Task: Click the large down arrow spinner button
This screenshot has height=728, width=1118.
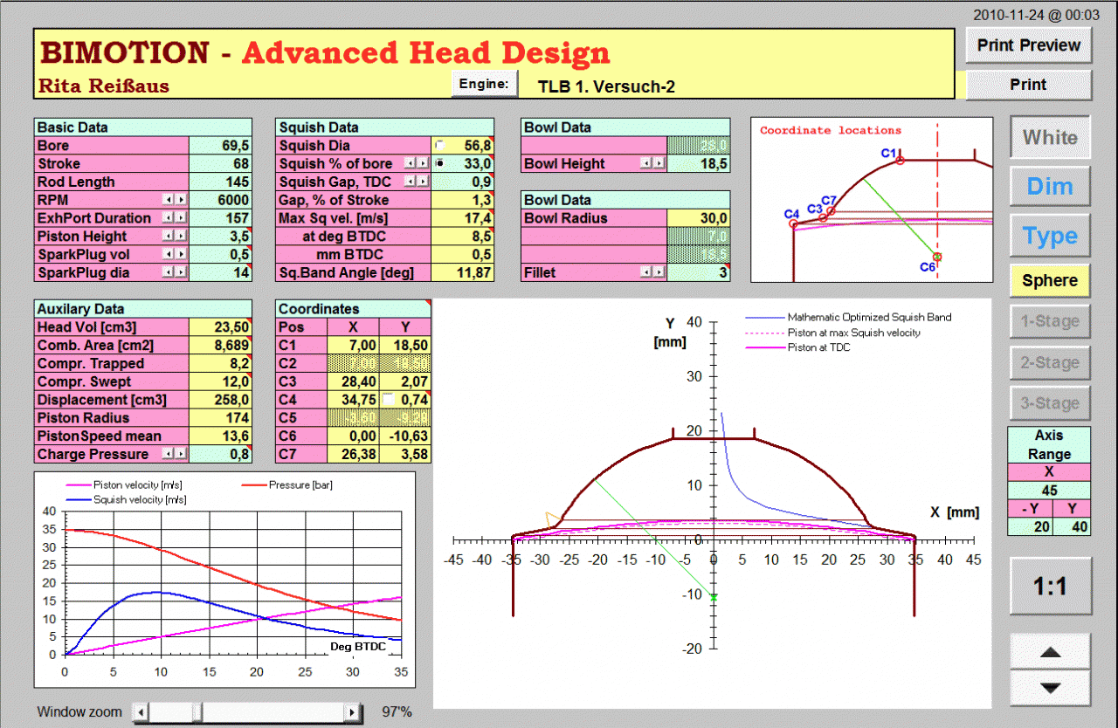Action: 1050,688
